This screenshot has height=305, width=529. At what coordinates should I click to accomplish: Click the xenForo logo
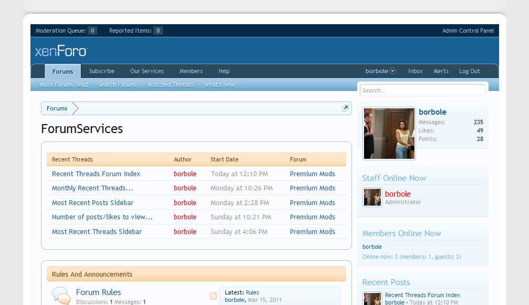pos(61,51)
